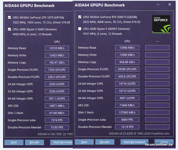Click Double-Precision Mandel label in right window
The height and width of the screenshot is (150, 178).
(x=95, y=127)
